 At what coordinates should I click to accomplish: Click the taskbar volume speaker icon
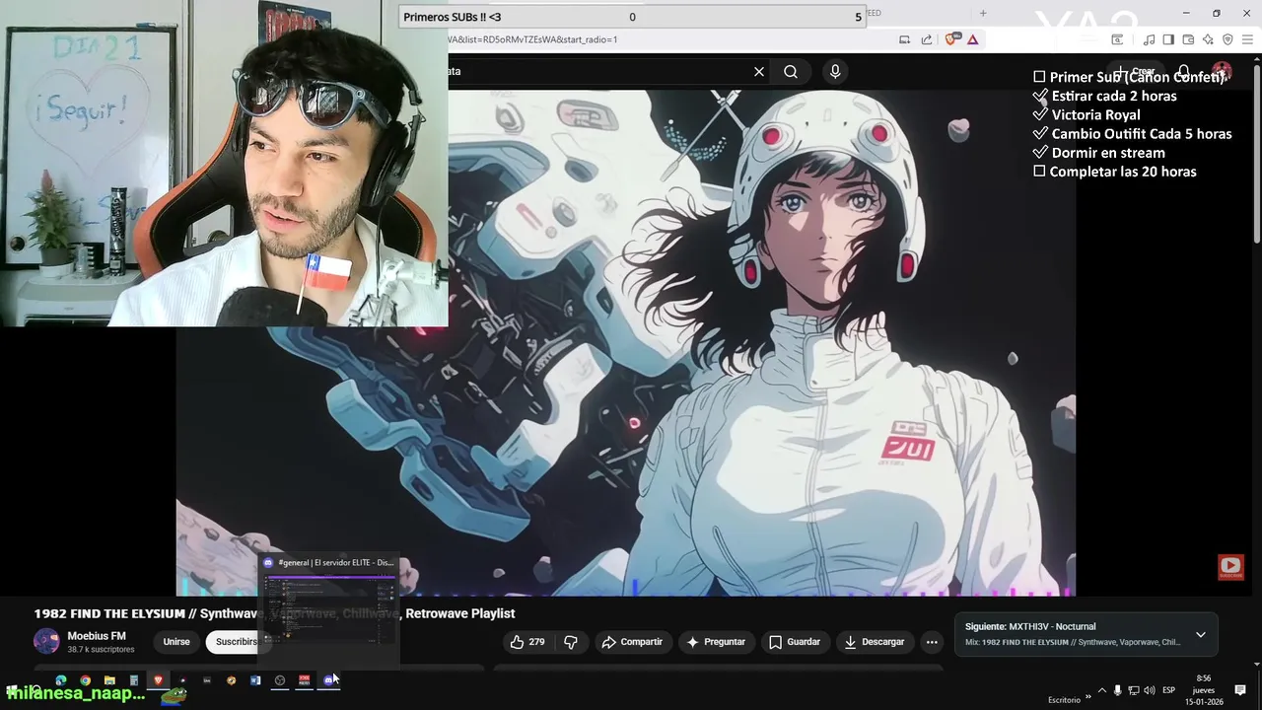1150,690
